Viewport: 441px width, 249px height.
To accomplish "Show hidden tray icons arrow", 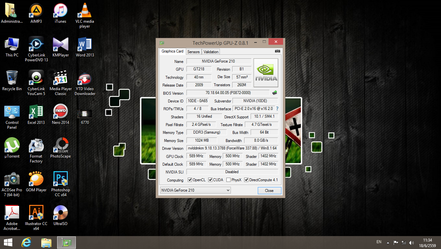I will (388, 243).
